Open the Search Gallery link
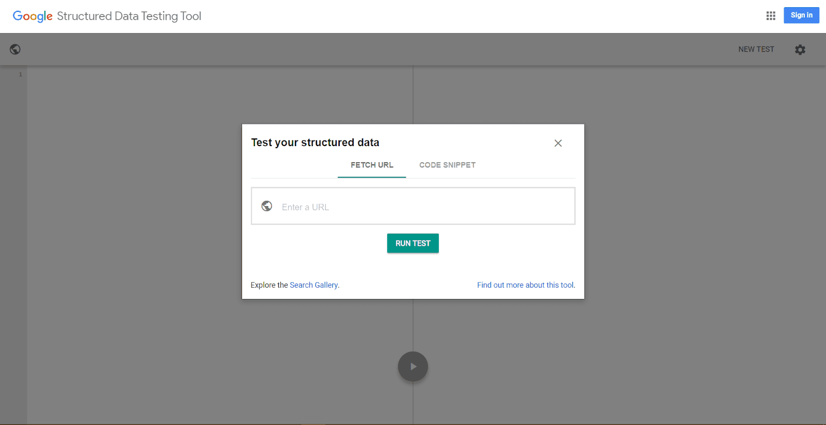The height and width of the screenshot is (425, 826). pyautogui.click(x=314, y=285)
